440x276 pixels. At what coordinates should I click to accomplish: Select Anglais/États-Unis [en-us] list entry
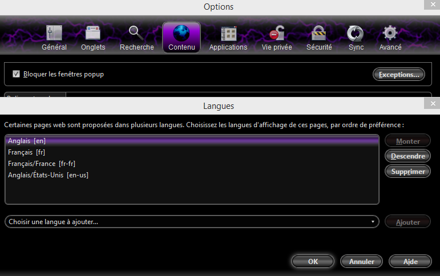coord(48,175)
